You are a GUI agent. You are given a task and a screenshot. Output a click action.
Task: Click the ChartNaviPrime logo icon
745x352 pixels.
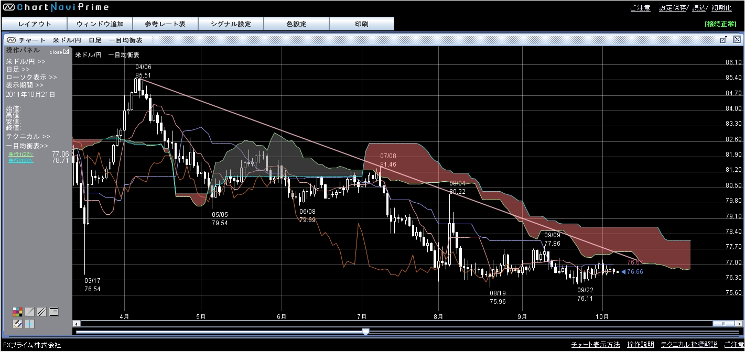pos(9,7)
